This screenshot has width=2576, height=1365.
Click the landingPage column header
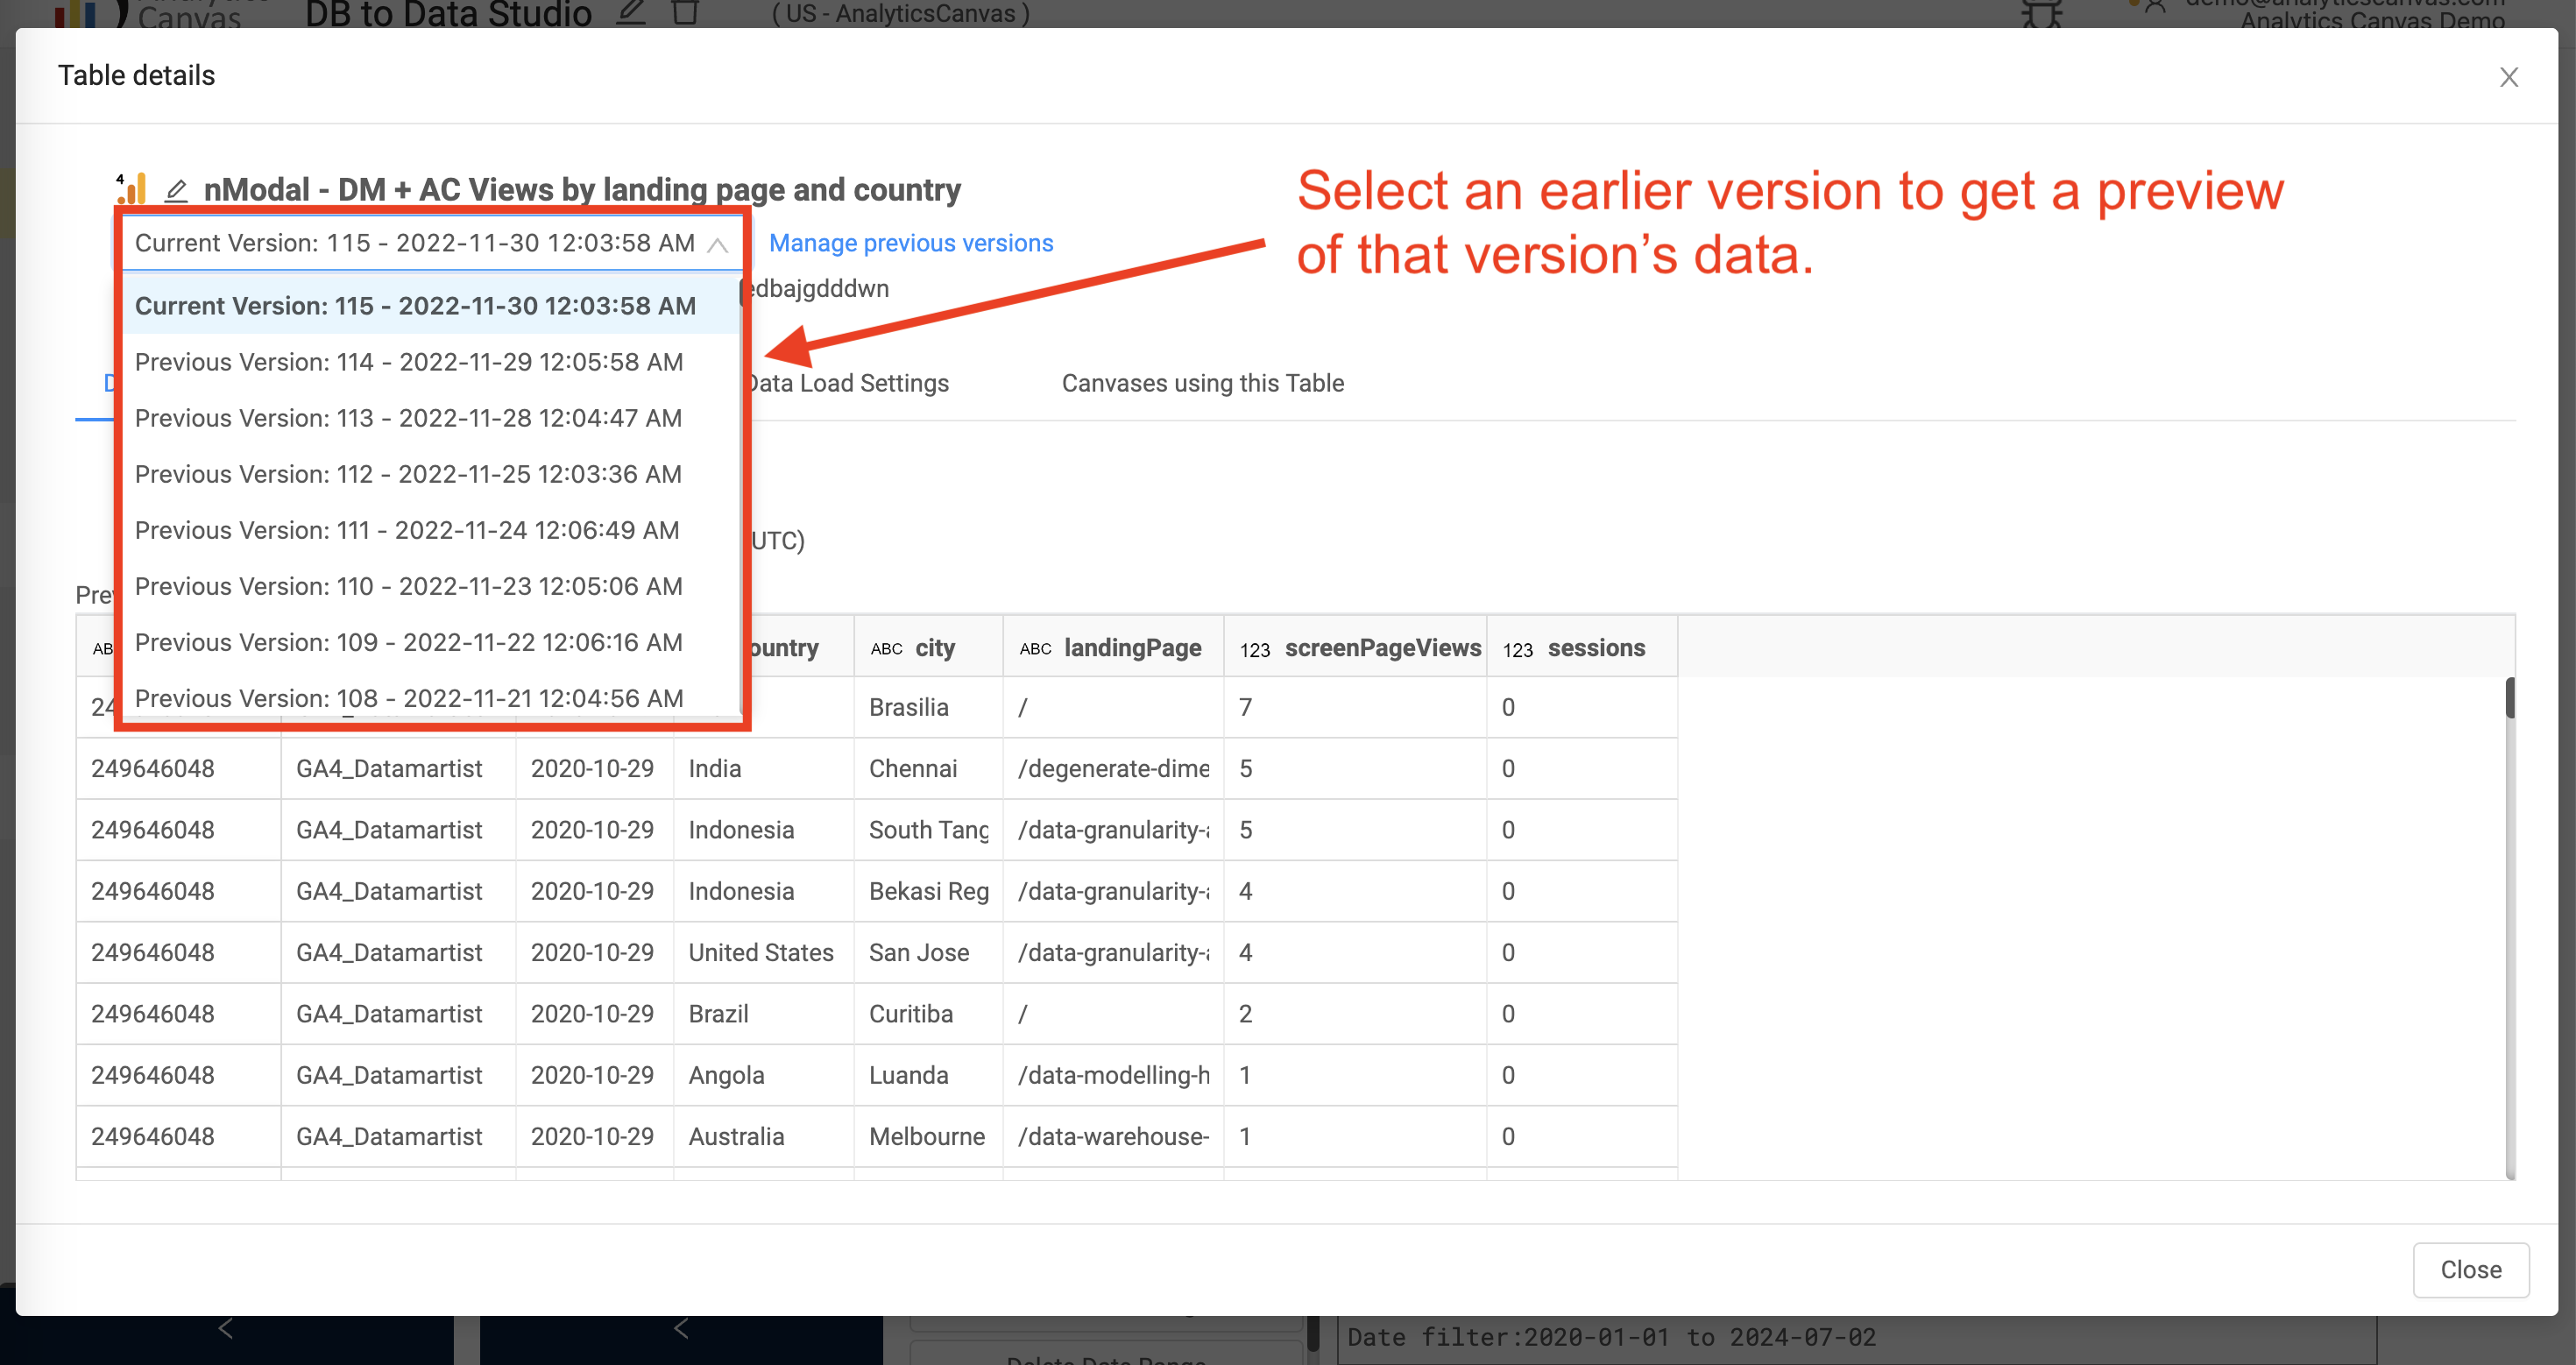1113,648
